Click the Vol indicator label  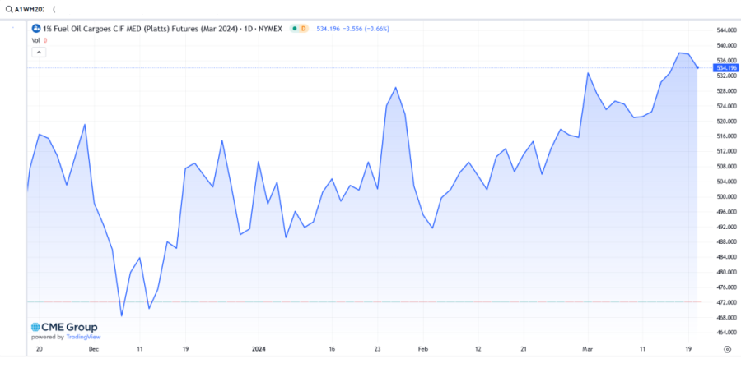click(x=35, y=39)
